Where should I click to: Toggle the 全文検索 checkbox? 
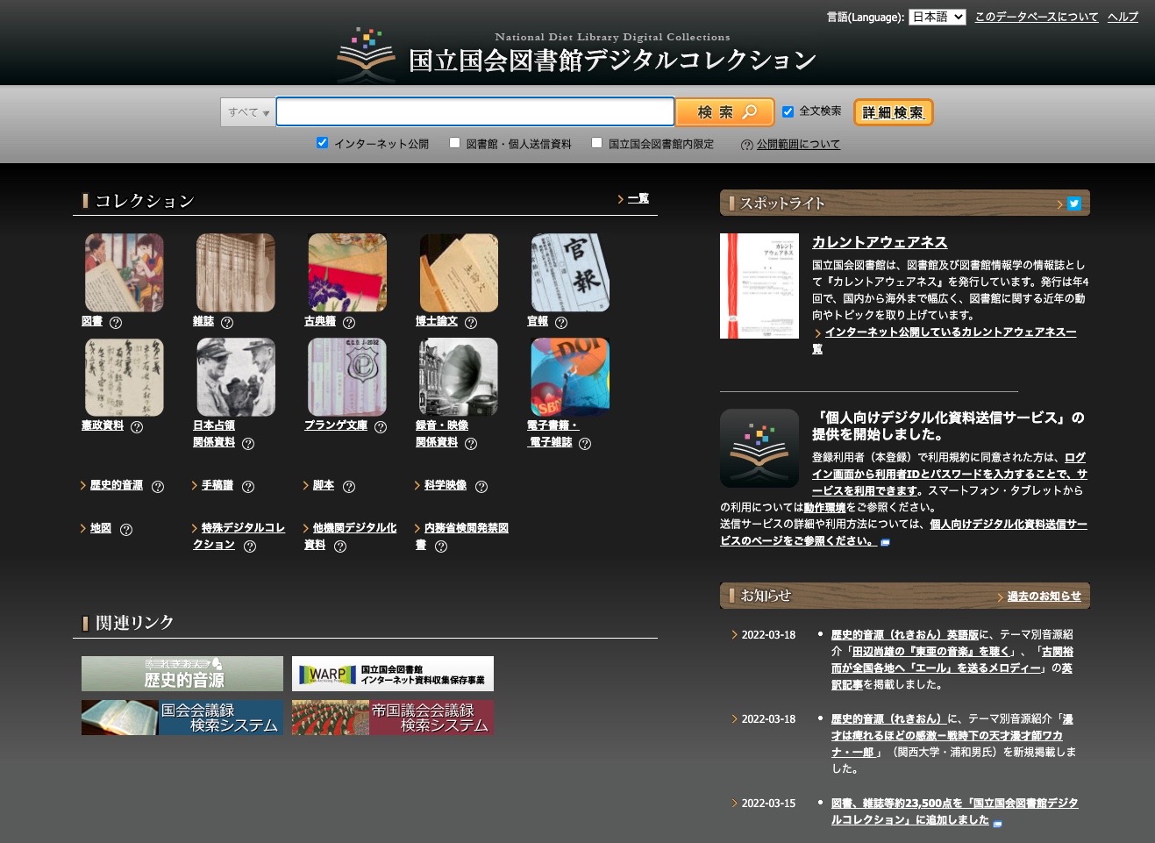coord(788,111)
